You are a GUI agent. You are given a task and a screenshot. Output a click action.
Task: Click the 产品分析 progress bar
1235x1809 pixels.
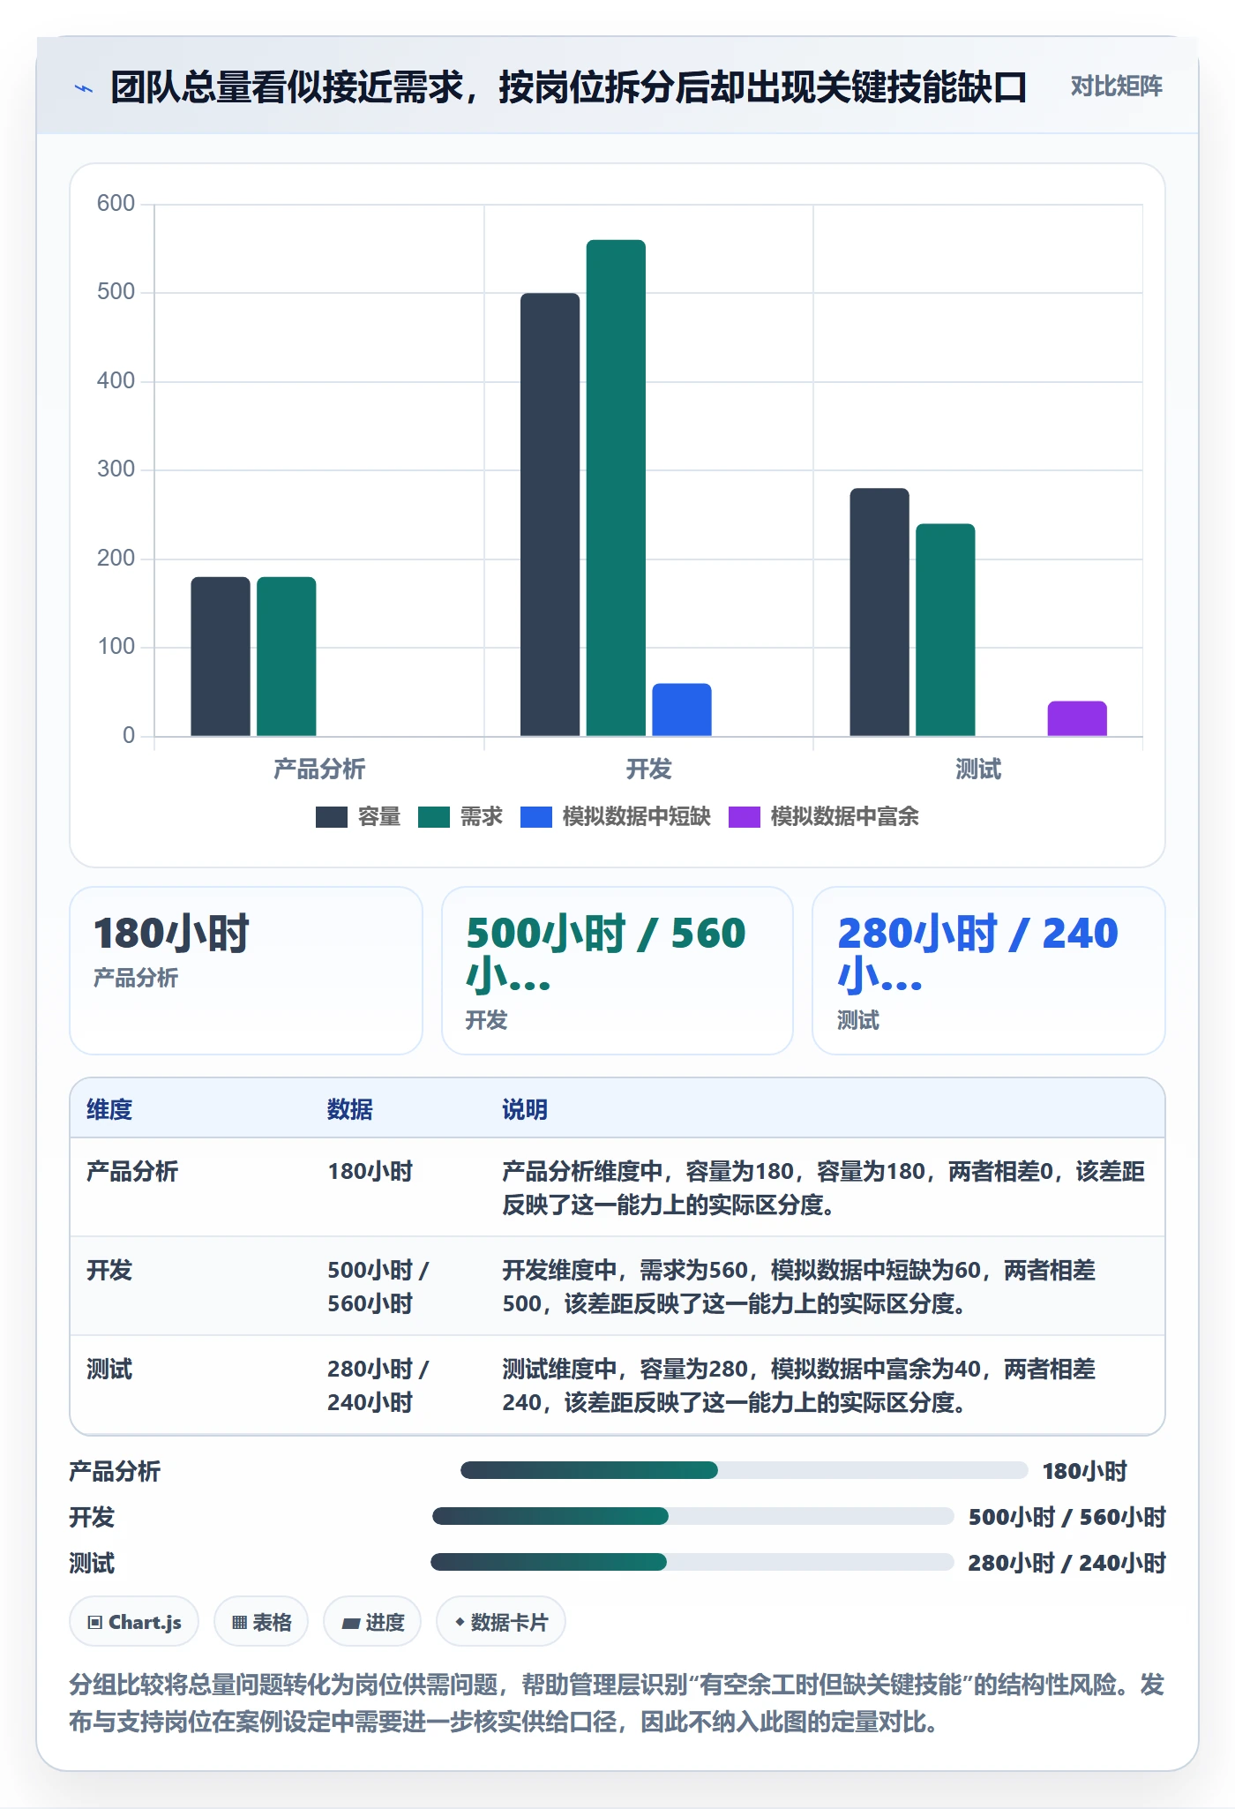click(744, 1470)
